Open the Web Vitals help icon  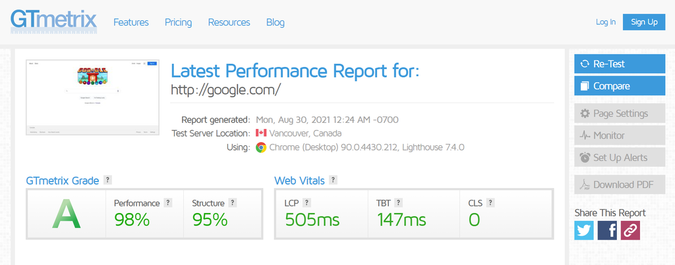click(x=334, y=180)
